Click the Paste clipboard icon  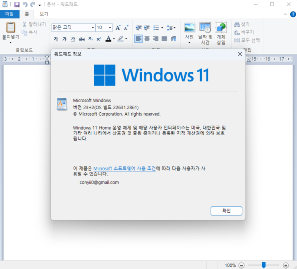tap(11, 27)
